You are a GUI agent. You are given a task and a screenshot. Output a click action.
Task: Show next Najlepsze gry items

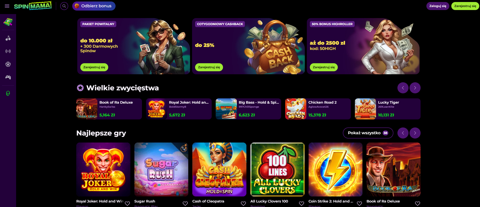pyautogui.click(x=415, y=133)
